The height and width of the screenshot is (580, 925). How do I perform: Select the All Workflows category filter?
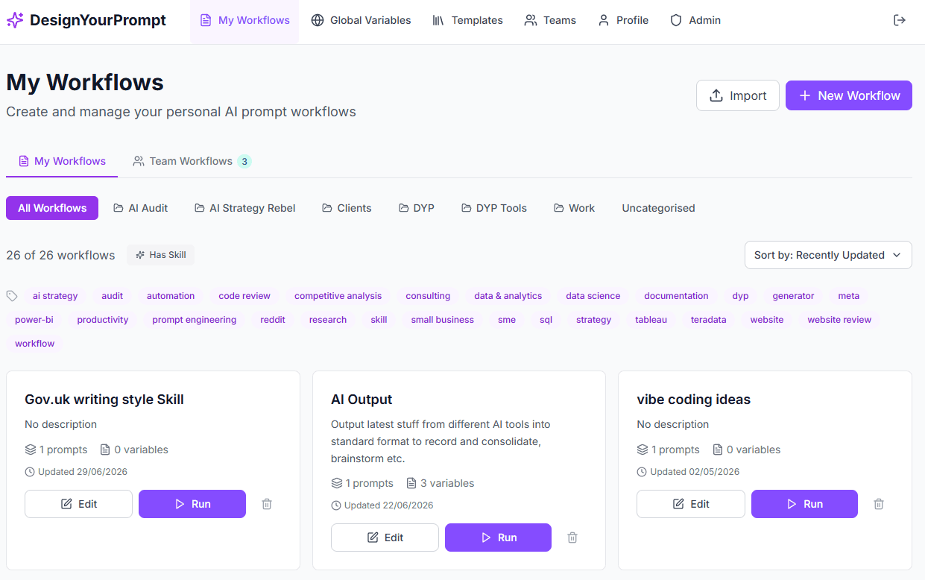tap(52, 208)
